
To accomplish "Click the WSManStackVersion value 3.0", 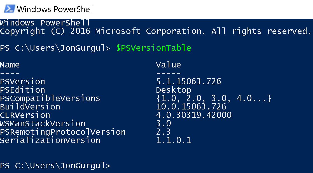I will coord(164,123).
